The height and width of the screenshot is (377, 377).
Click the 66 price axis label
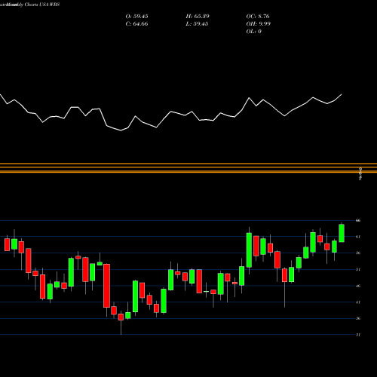click(x=358, y=220)
